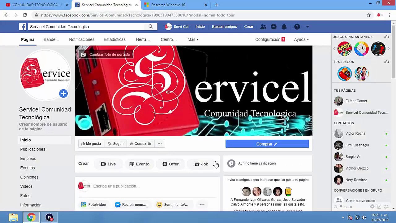Open Empleos in the sidebar
Image resolution: width=396 pixels, height=223 pixels.
(28, 159)
